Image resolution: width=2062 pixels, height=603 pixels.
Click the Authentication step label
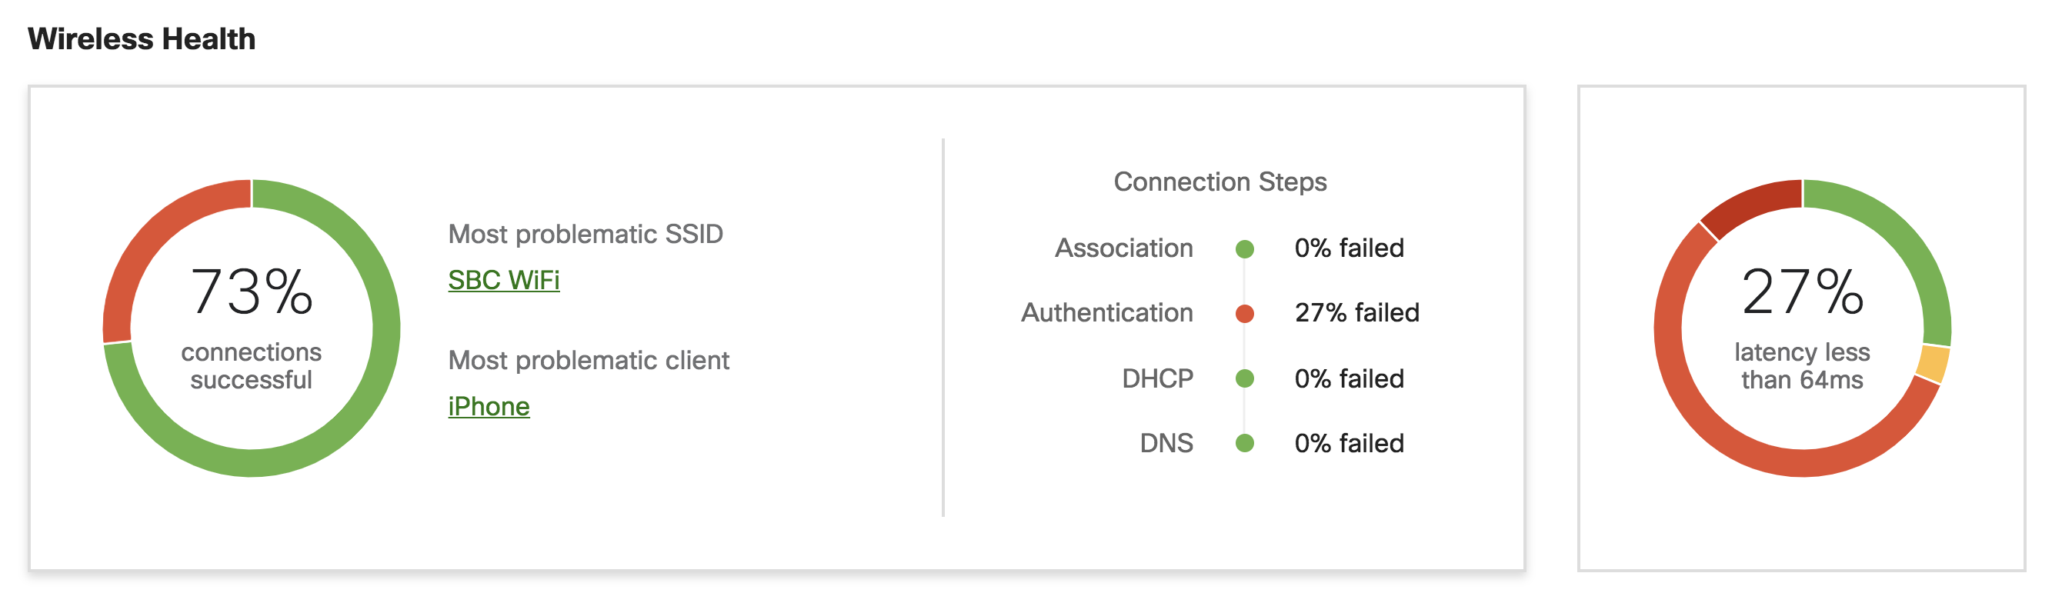point(1107,313)
